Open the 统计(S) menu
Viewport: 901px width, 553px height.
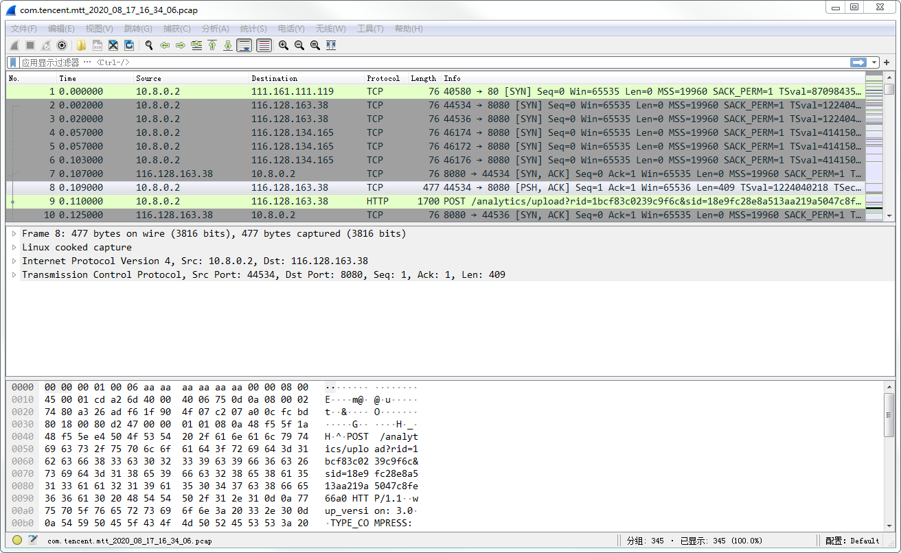pyautogui.click(x=253, y=29)
